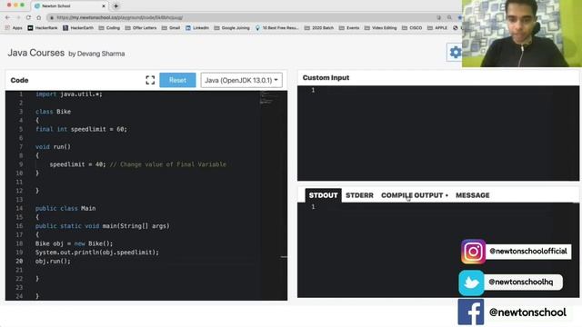Open the HackerRank bookmark
This screenshot has width=582, height=327.
43,28
